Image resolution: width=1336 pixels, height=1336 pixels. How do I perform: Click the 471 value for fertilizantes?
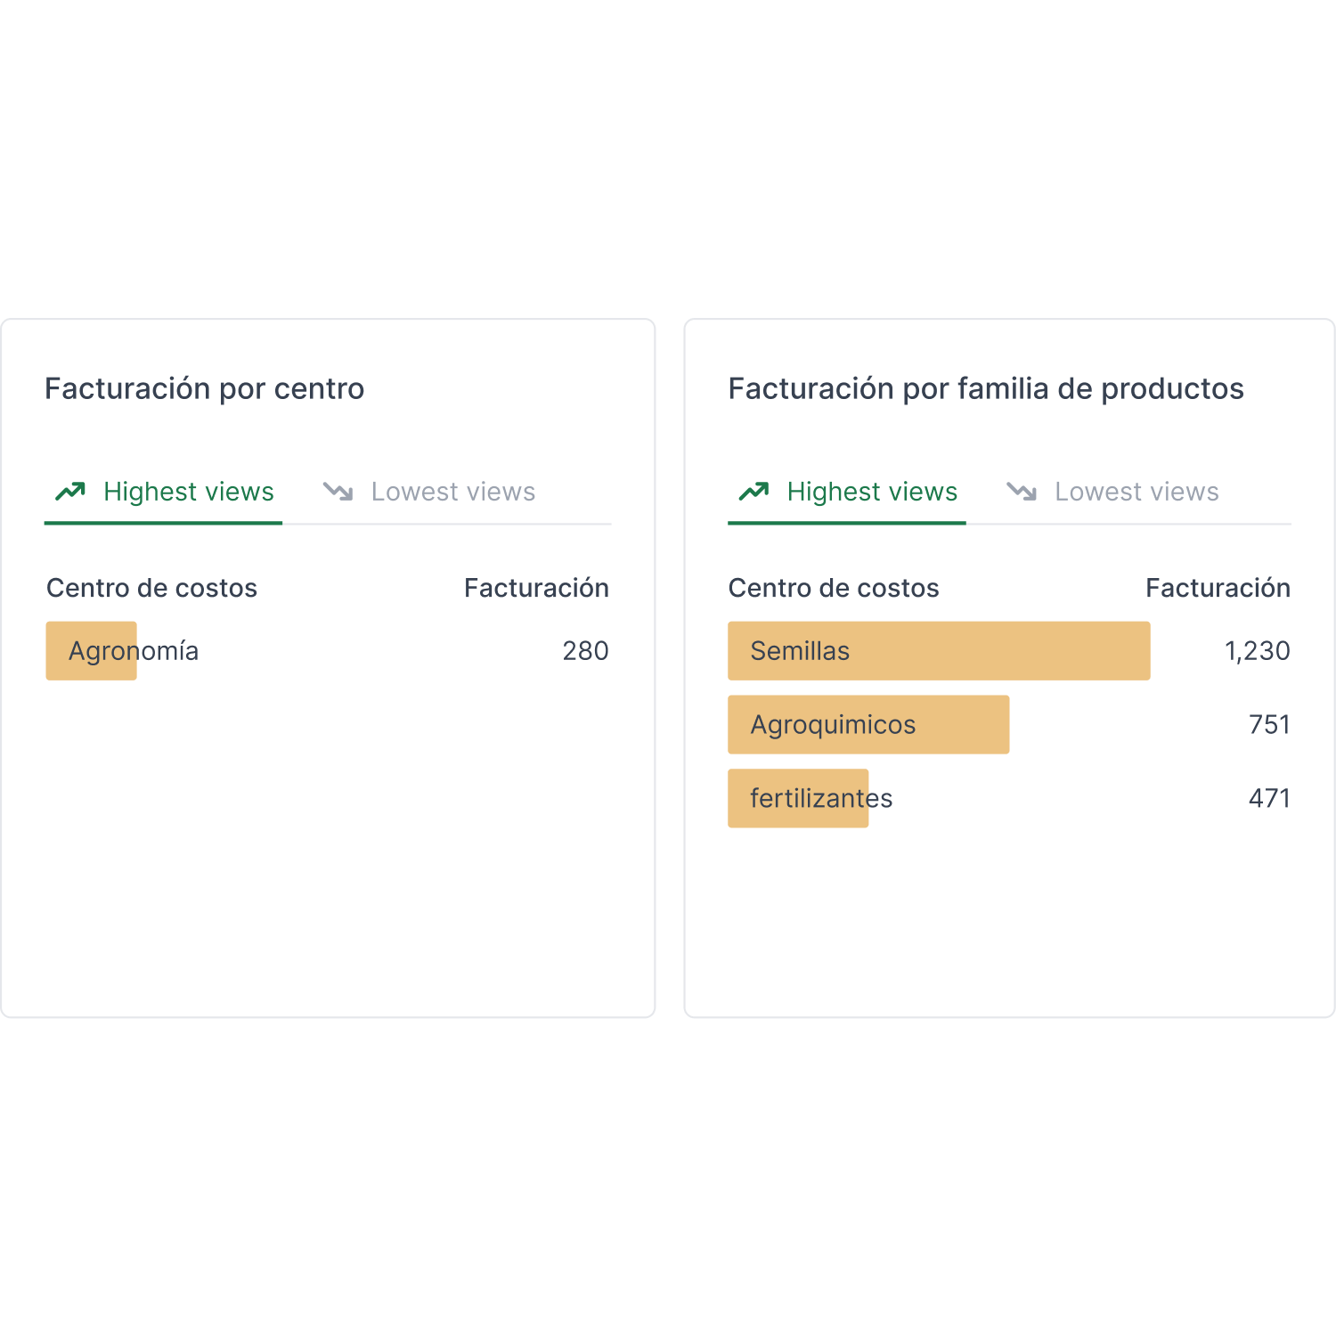point(1270,798)
